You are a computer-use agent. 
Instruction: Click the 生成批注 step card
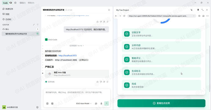tap(161, 72)
